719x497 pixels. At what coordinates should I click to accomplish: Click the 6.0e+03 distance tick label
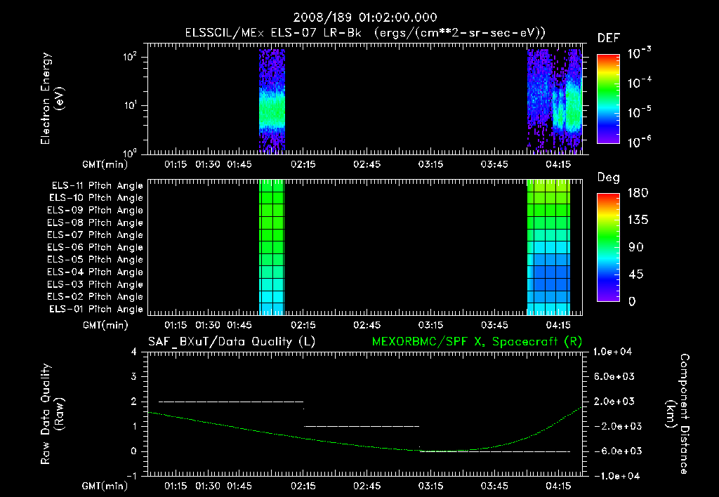click(614, 376)
